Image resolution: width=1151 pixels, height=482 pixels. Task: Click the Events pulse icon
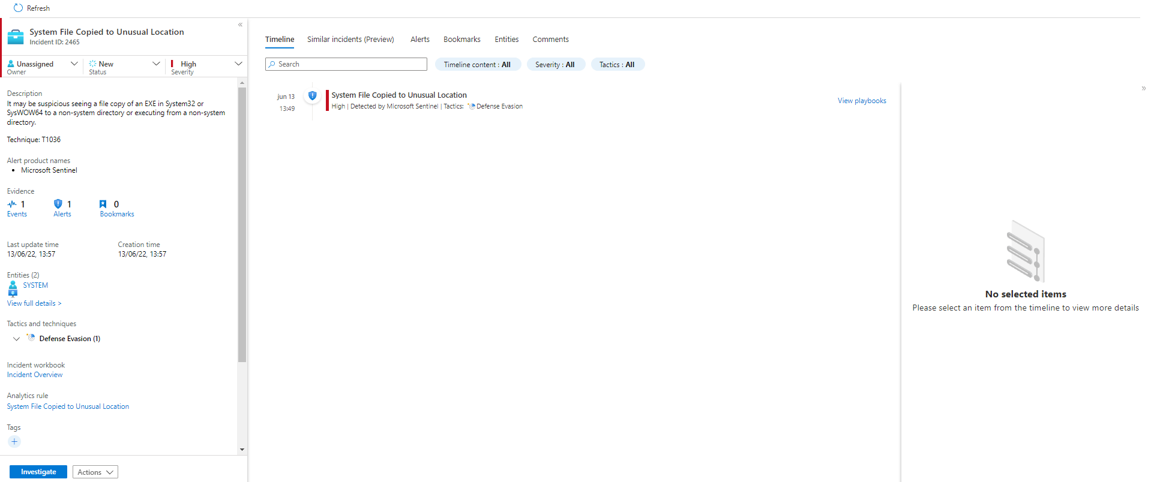12,204
